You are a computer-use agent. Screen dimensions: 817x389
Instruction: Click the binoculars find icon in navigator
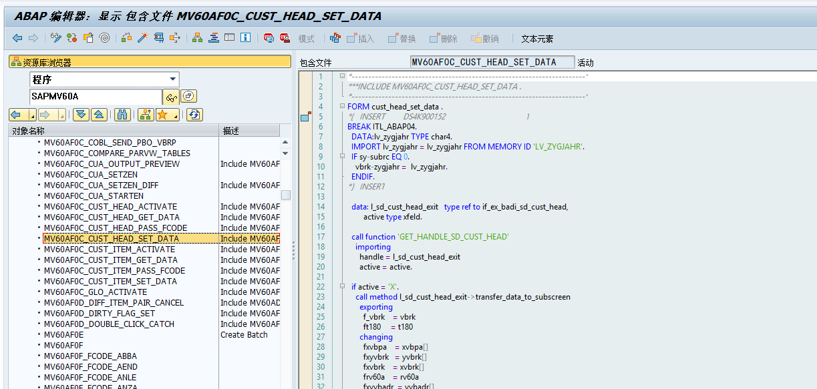click(x=122, y=115)
